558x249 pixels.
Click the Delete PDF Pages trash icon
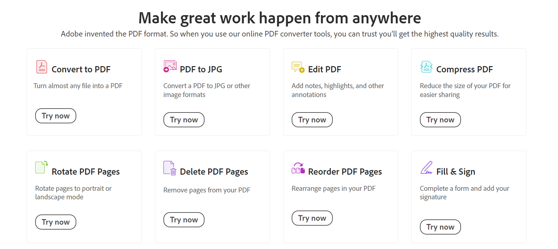click(x=170, y=168)
